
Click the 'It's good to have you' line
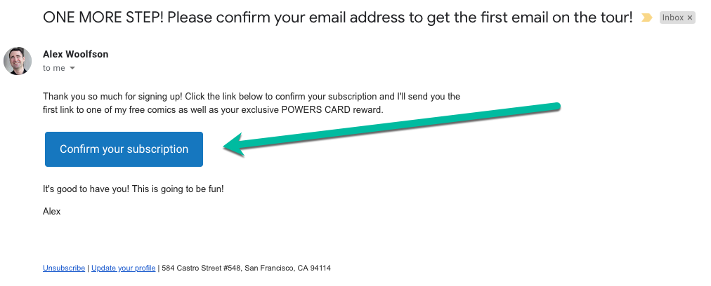[x=133, y=189]
